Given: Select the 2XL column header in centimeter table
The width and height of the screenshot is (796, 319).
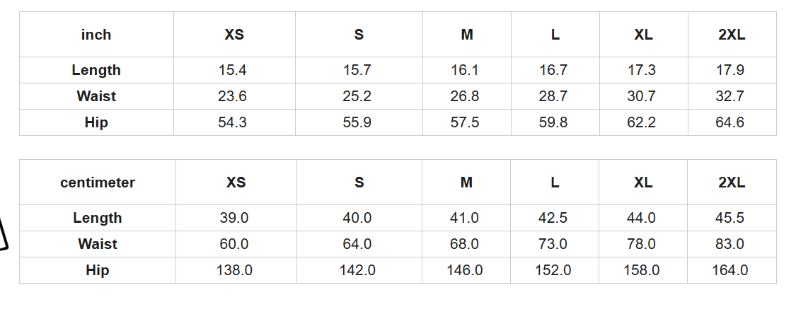Looking at the screenshot, I should tap(732, 182).
